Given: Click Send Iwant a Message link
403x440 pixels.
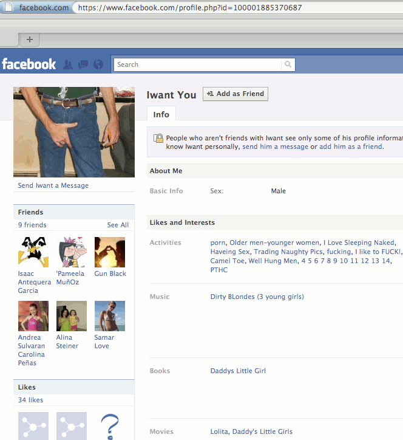Looking at the screenshot, I should (x=53, y=185).
